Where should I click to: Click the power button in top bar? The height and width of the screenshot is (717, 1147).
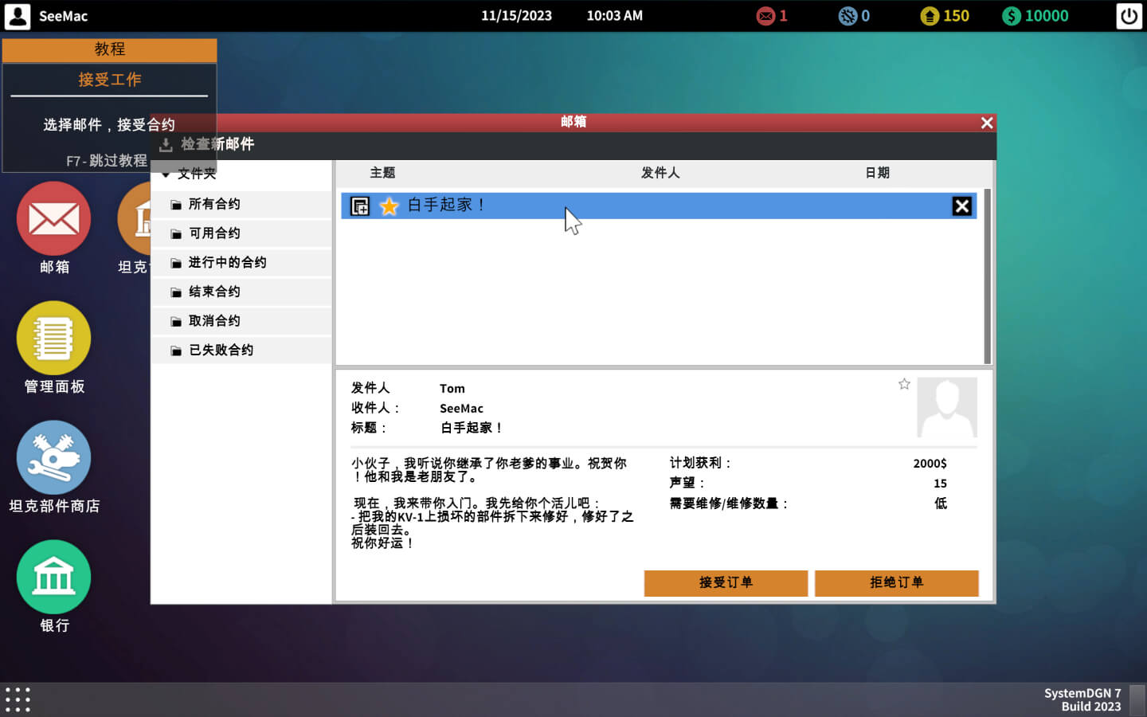[x=1129, y=16]
